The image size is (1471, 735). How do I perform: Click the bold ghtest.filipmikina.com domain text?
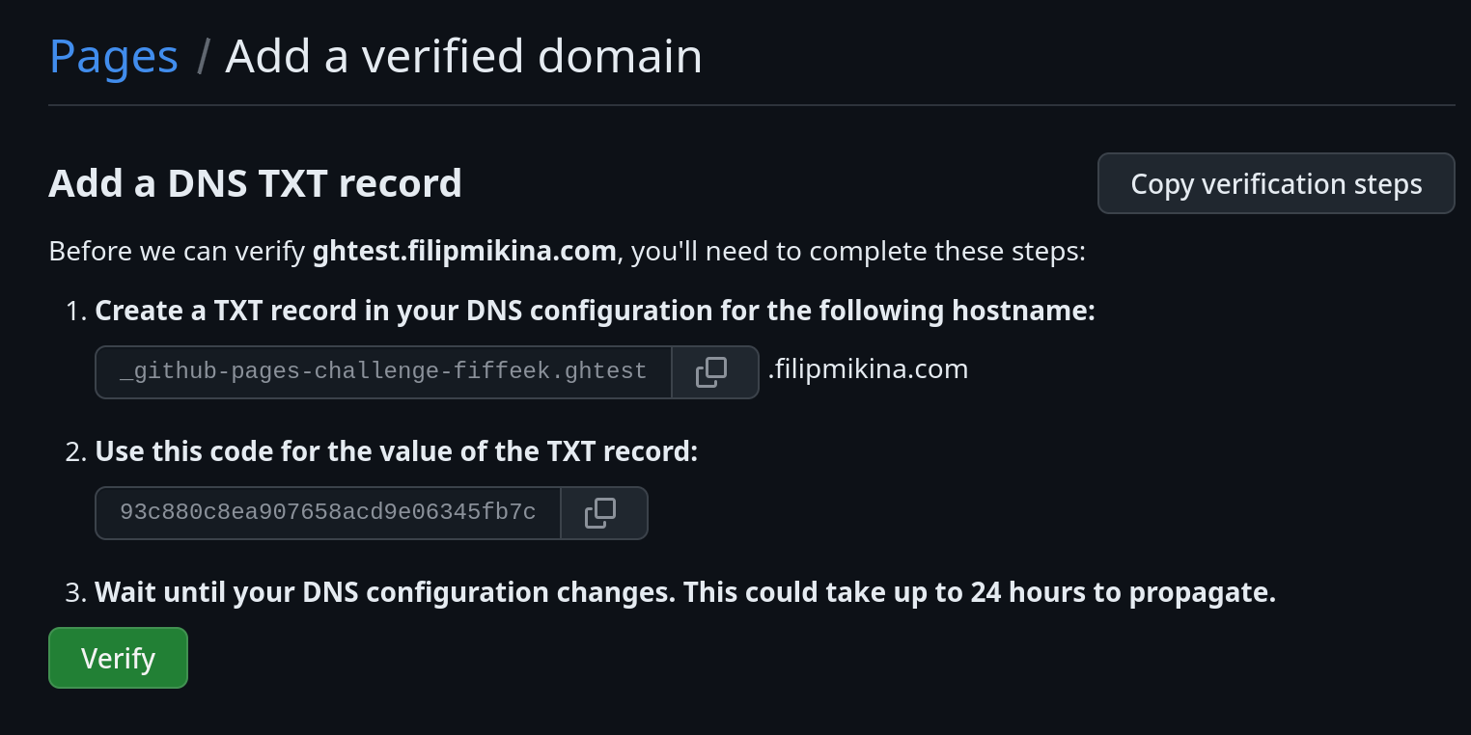pyautogui.click(x=464, y=251)
